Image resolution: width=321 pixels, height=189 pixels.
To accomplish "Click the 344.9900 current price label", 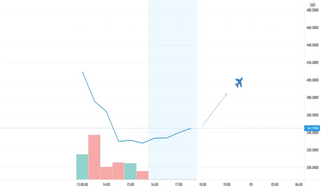I will pyautogui.click(x=312, y=128).
